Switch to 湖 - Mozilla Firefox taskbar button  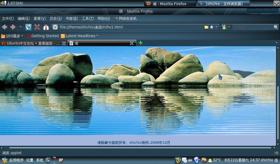(x=170, y=4)
